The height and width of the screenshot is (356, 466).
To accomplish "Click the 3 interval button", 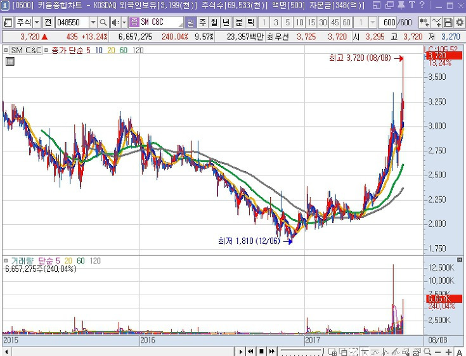I will tap(276, 22).
